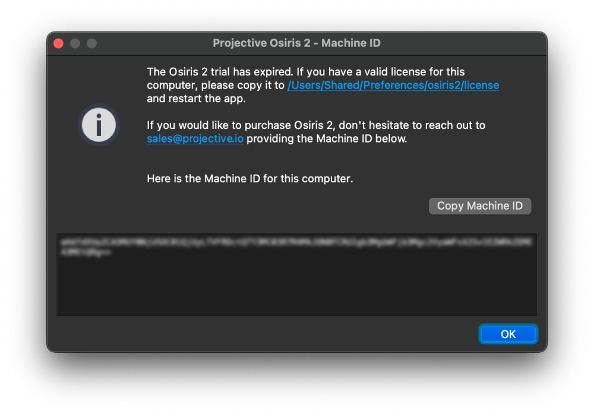Confirm the dialog with the OK button
The width and height of the screenshot is (594, 414).
point(508,334)
